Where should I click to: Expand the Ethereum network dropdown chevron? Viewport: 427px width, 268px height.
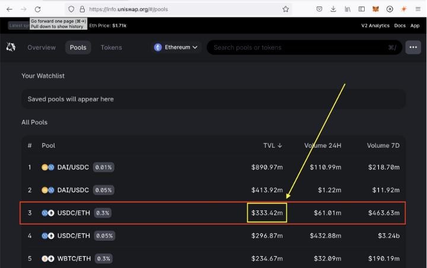(x=195, y=47)
